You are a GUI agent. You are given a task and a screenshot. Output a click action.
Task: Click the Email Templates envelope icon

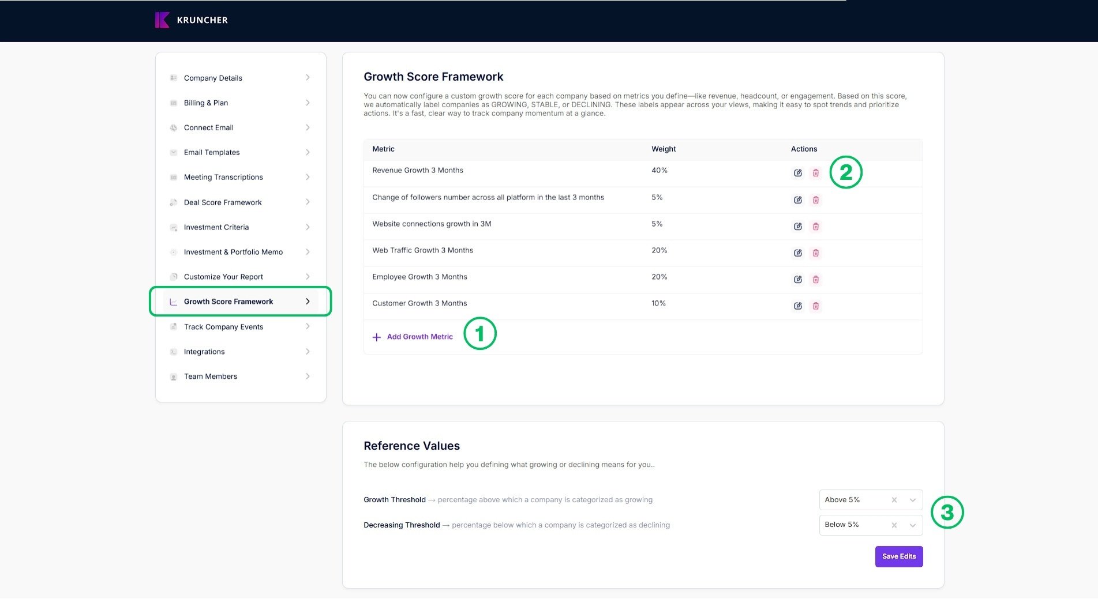(173, 153)
